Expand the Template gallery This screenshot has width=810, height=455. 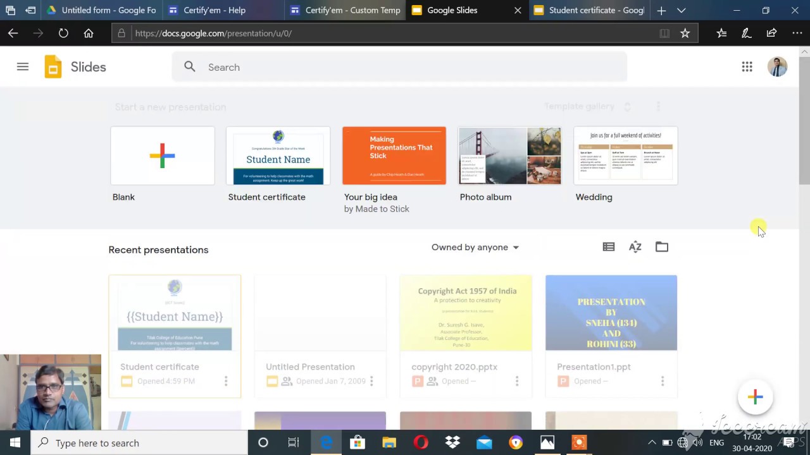pos(587,107)
